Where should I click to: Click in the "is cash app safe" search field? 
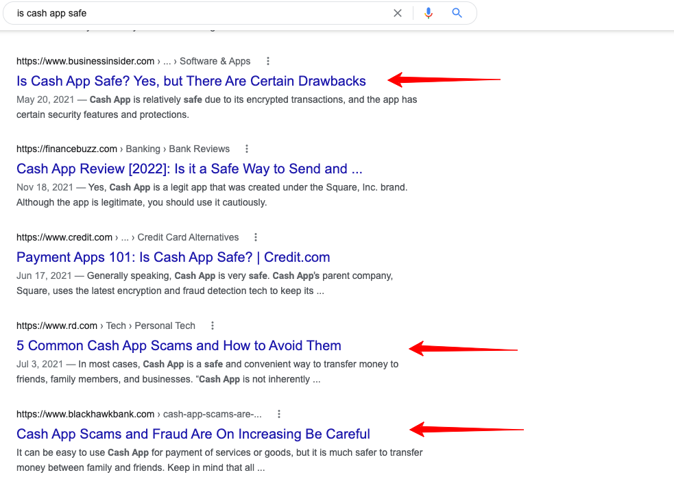pyautogui.click(x=199, y=13)
